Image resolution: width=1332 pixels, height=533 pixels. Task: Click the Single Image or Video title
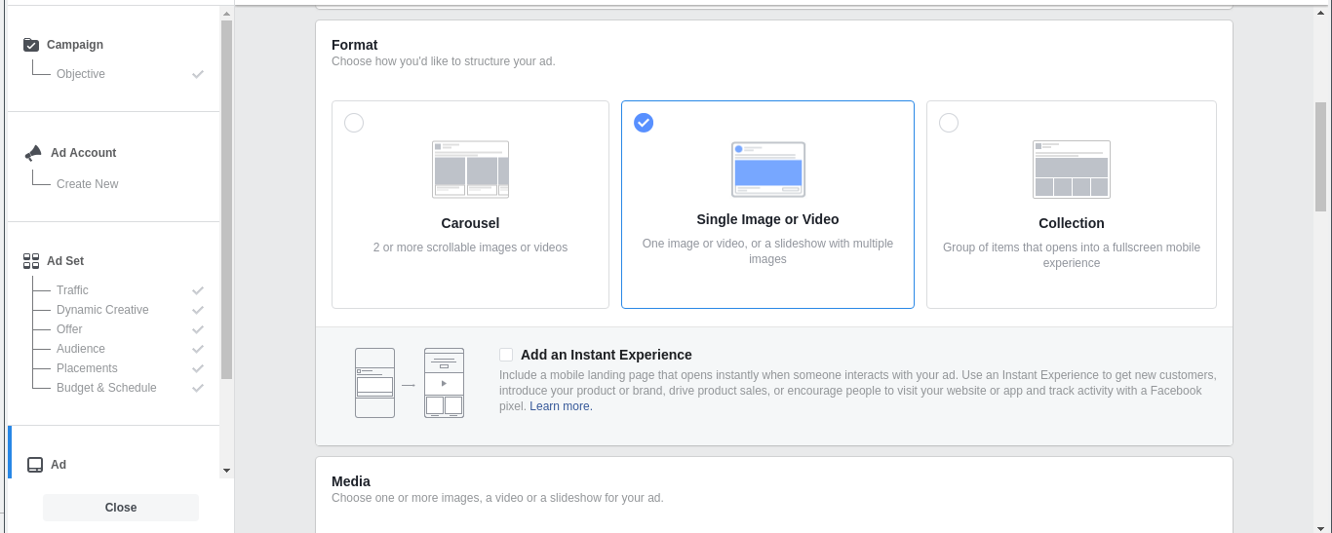pos(767,219)
